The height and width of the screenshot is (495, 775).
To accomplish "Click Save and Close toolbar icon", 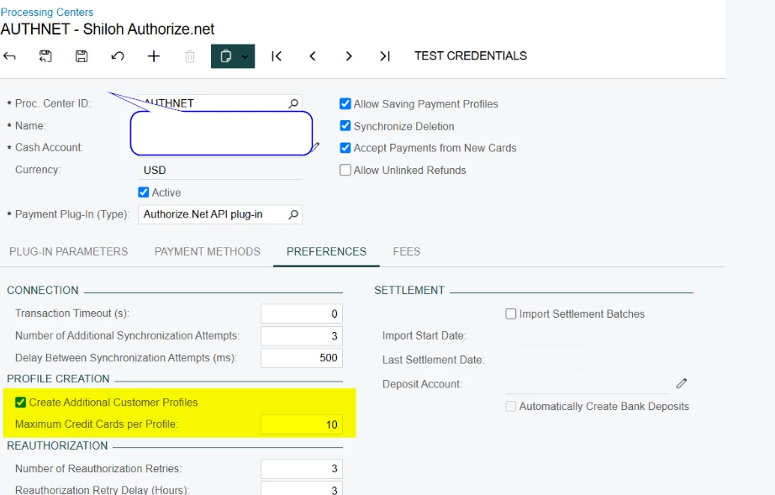I will click(x=45, y=56).
